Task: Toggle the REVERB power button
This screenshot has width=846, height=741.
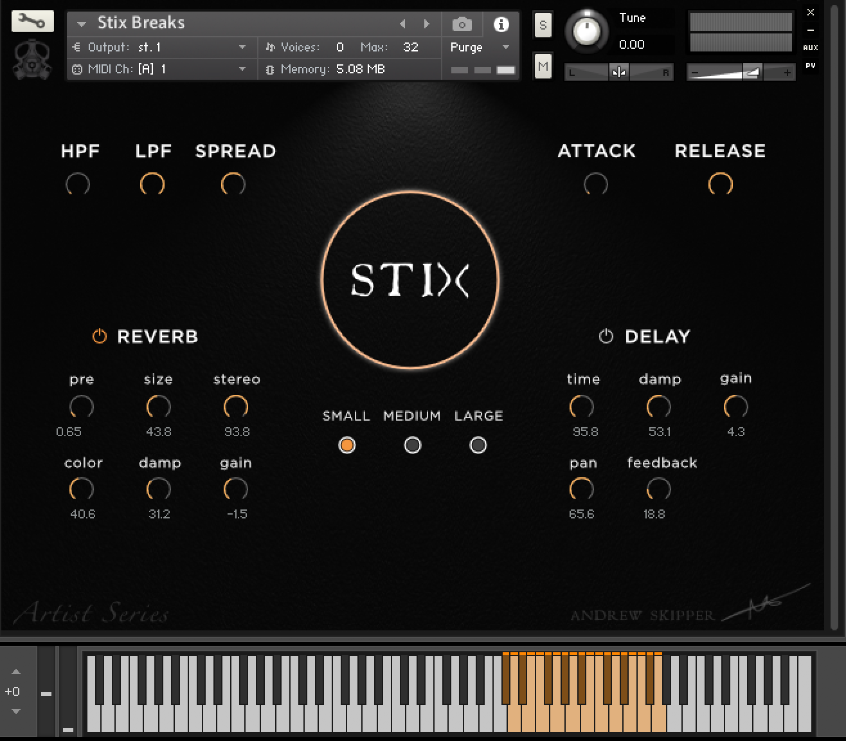Action: 99,336
